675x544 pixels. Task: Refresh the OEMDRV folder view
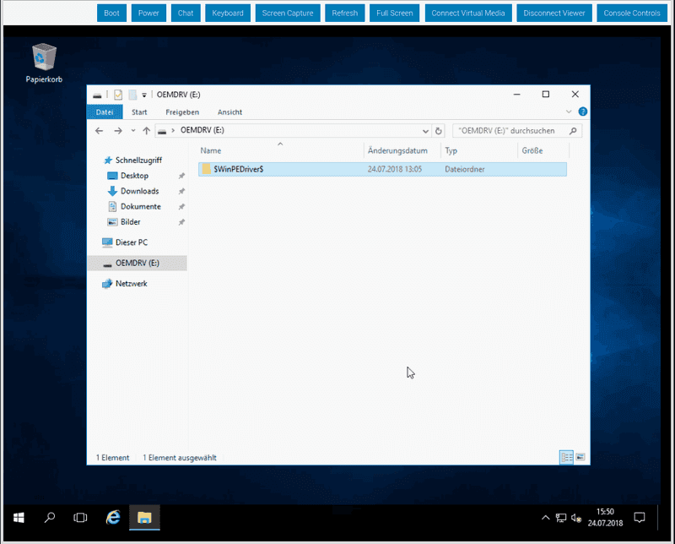click(438, 131)
